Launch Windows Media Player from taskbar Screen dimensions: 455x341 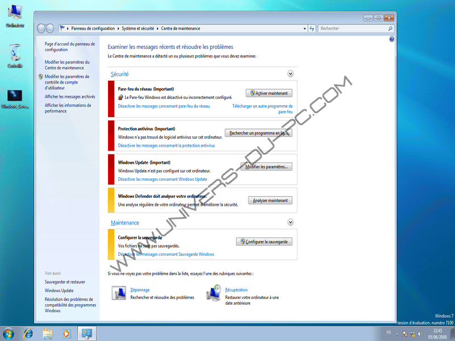[x=67, y=334]
